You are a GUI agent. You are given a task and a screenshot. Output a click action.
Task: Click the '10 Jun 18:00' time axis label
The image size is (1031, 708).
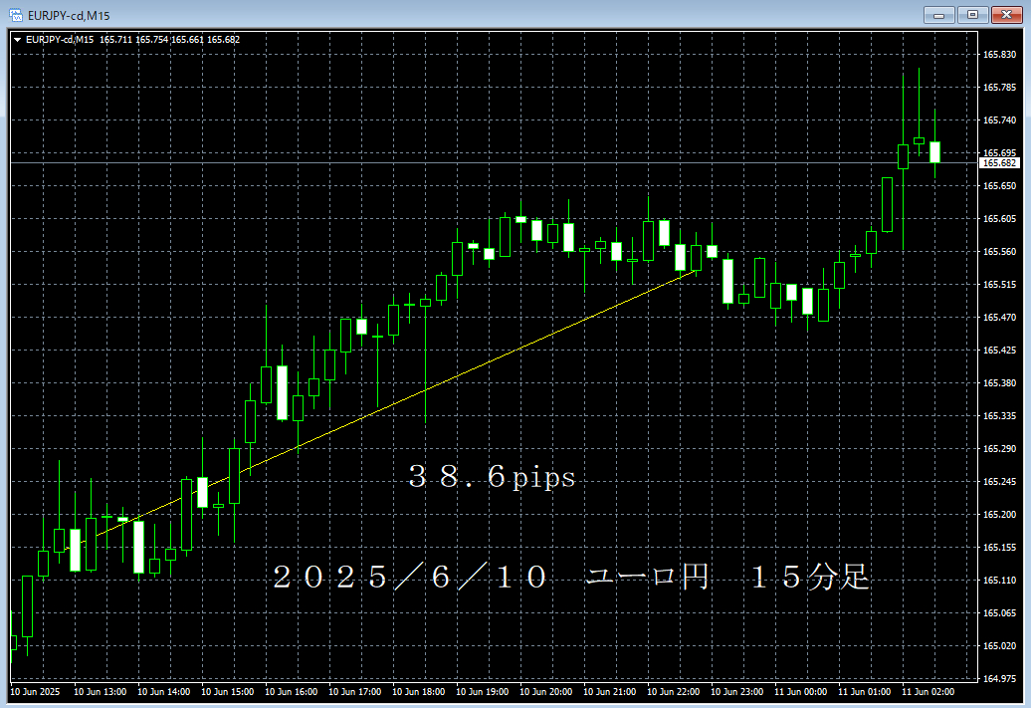tap(419, 691)
